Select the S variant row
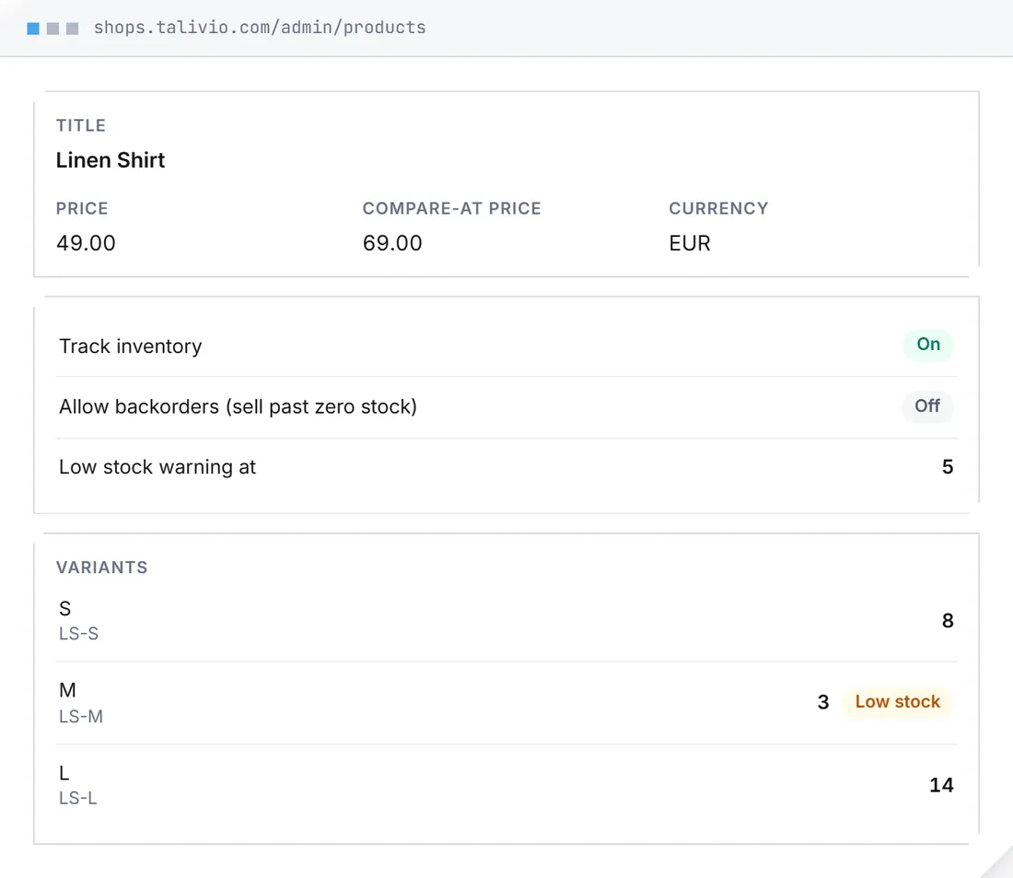Screen dimensions: 1013x878 506,621
